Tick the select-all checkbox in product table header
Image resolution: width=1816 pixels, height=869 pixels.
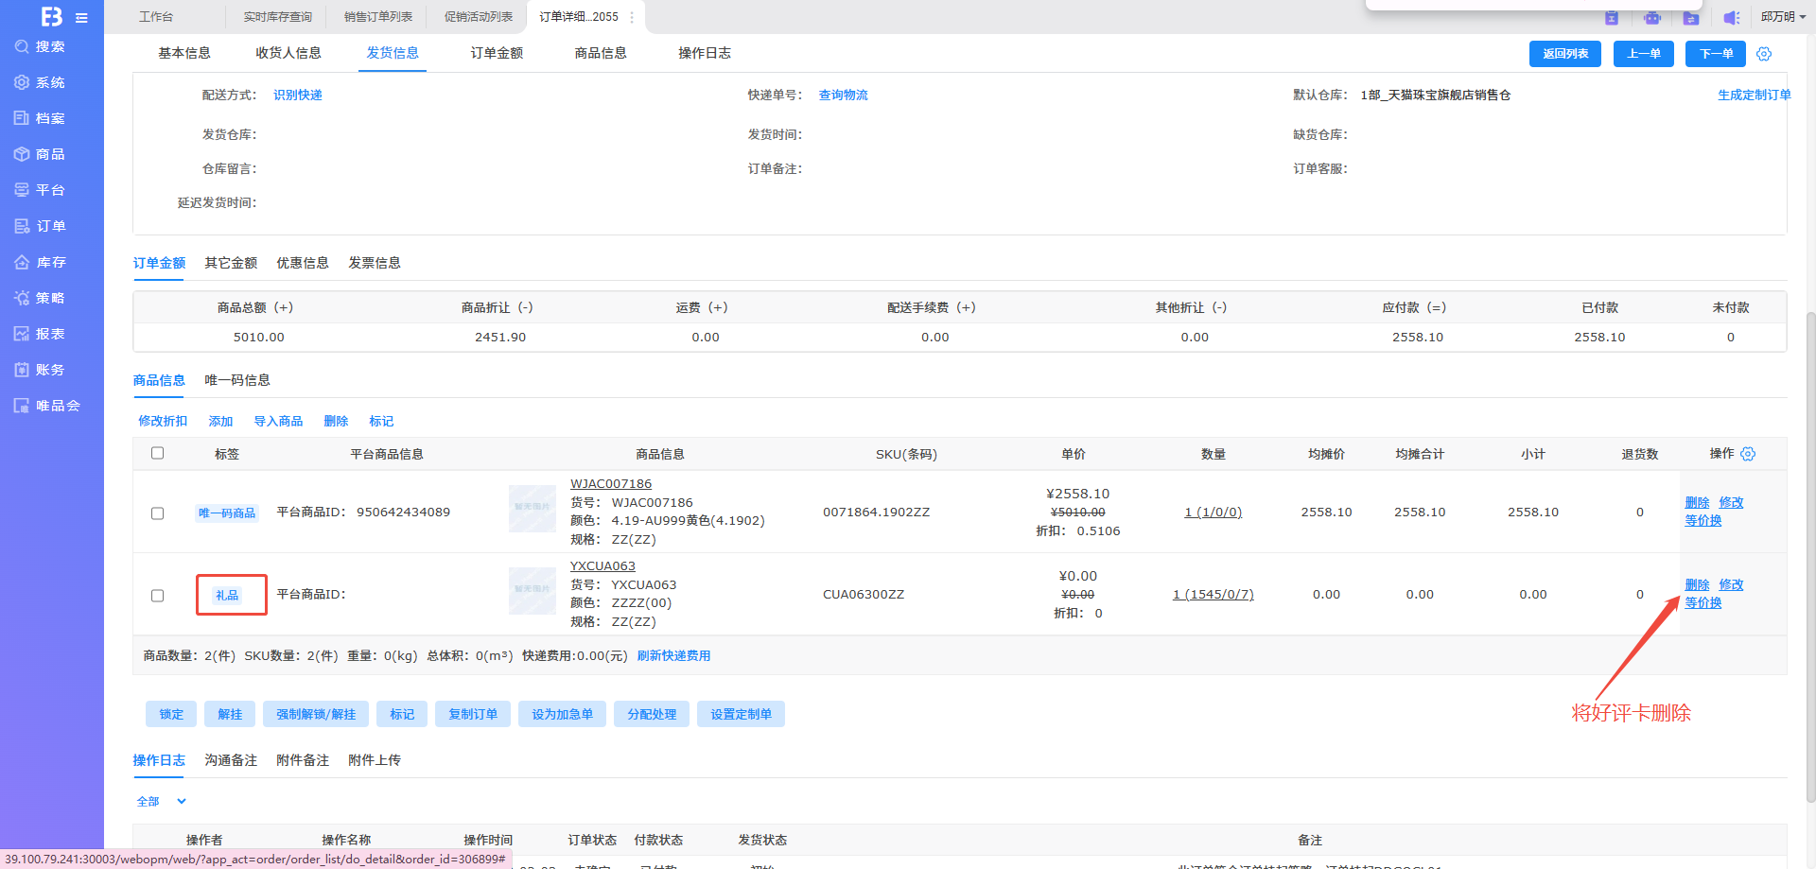pyautogui.click(x=158, y=453)
